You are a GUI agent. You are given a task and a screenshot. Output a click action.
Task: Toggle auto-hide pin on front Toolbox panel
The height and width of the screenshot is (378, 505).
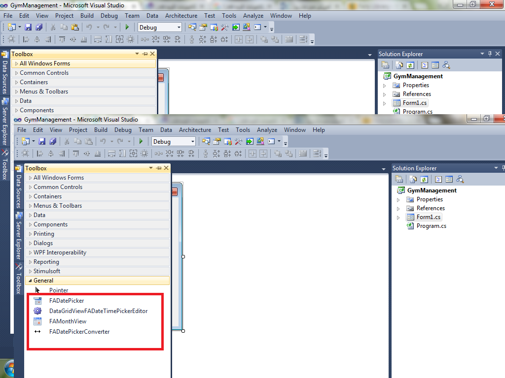[159, 168]
